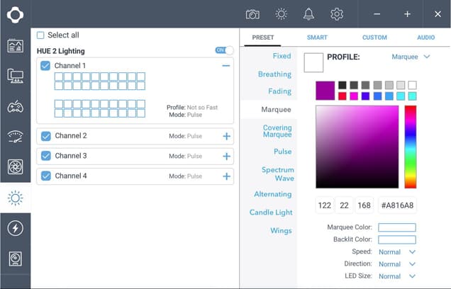Click the camera screenshot icon in header
451x289 pixels.
tap(252, 14)
